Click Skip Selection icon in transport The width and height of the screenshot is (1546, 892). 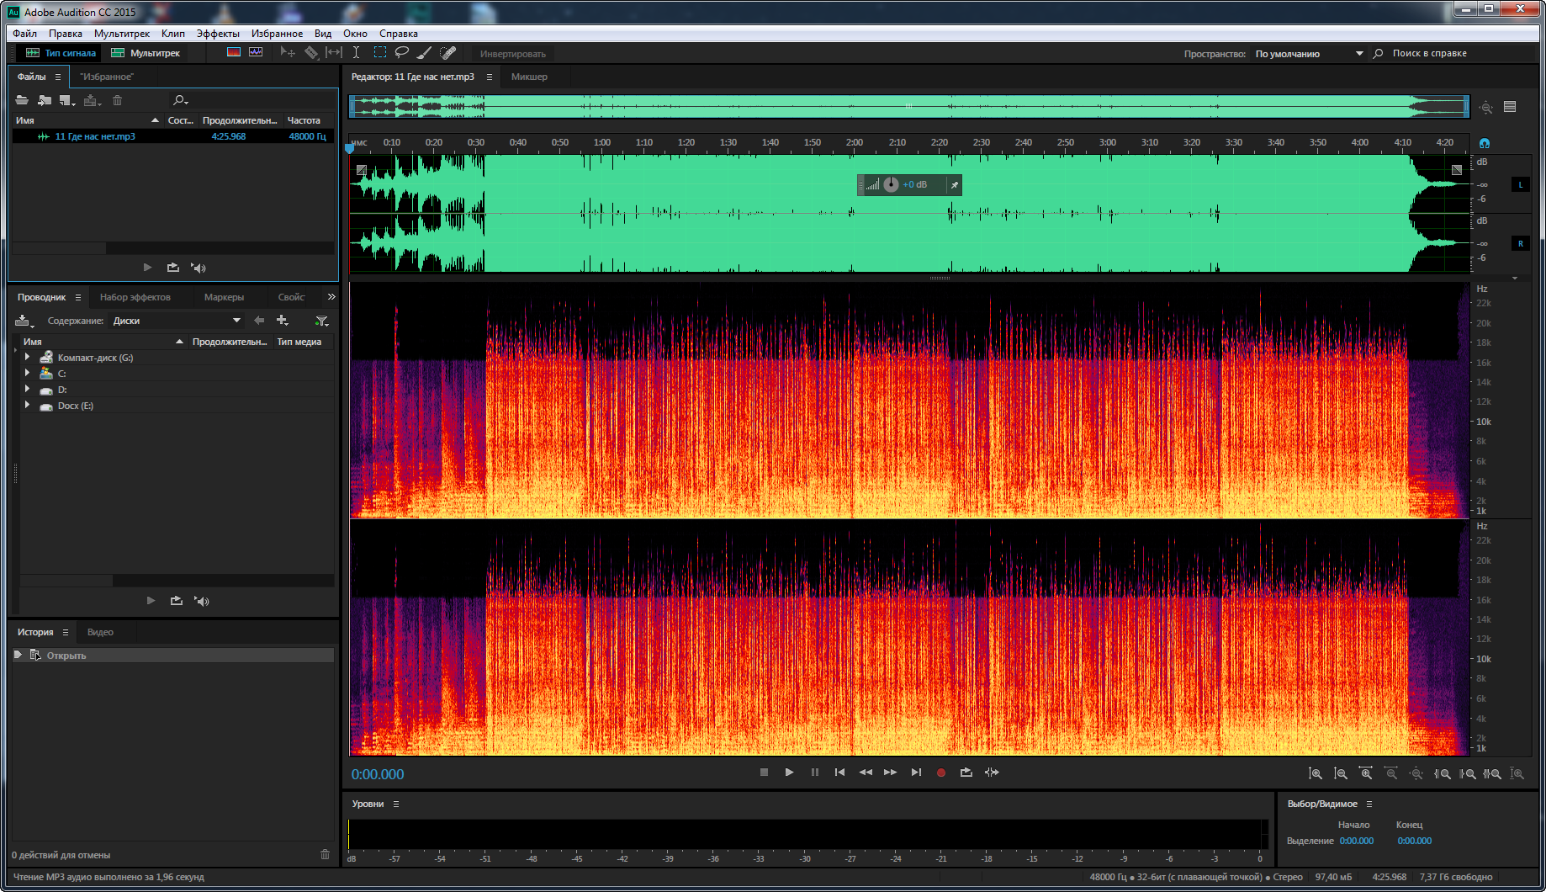pos(992,773)
